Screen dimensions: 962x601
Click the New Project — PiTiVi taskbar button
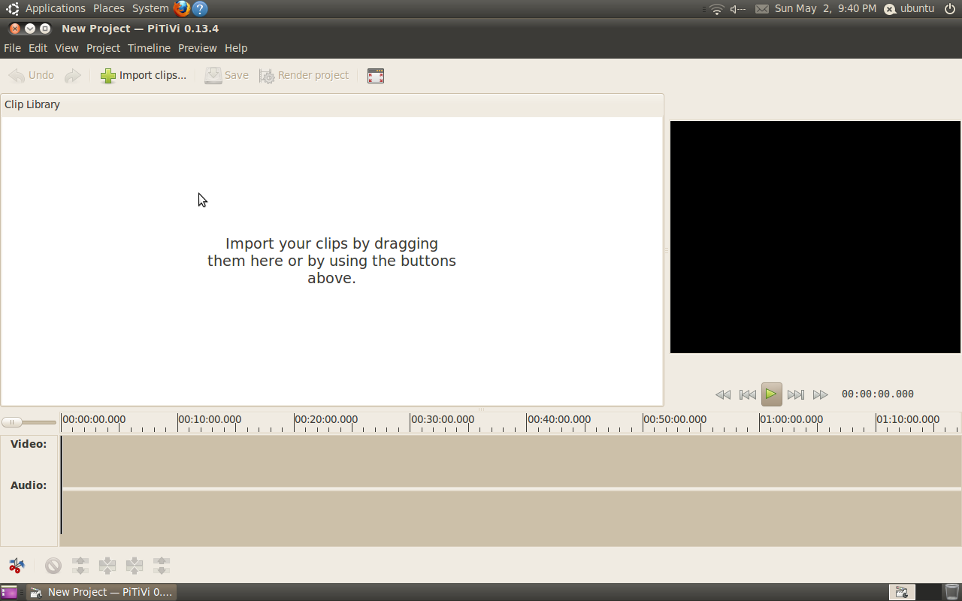101,592
